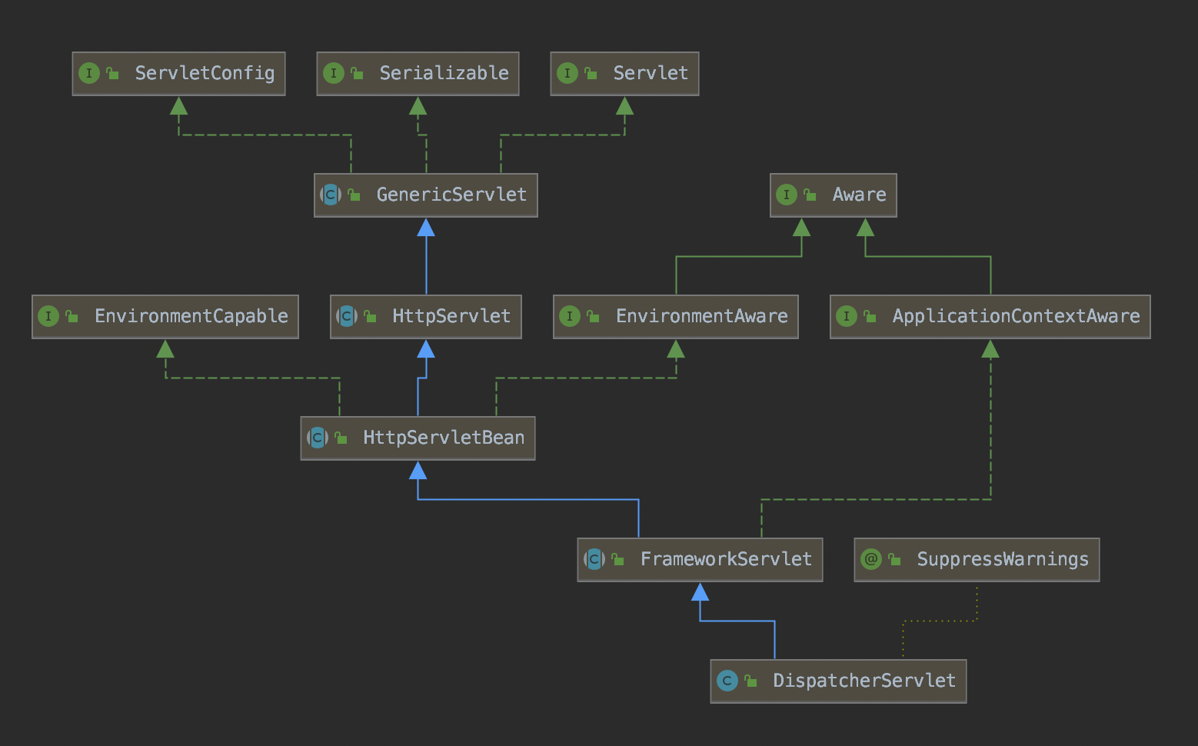Select the ApplicationContextAware label text
This screenshot has width=1198, height=746.
coord(1016,317)
